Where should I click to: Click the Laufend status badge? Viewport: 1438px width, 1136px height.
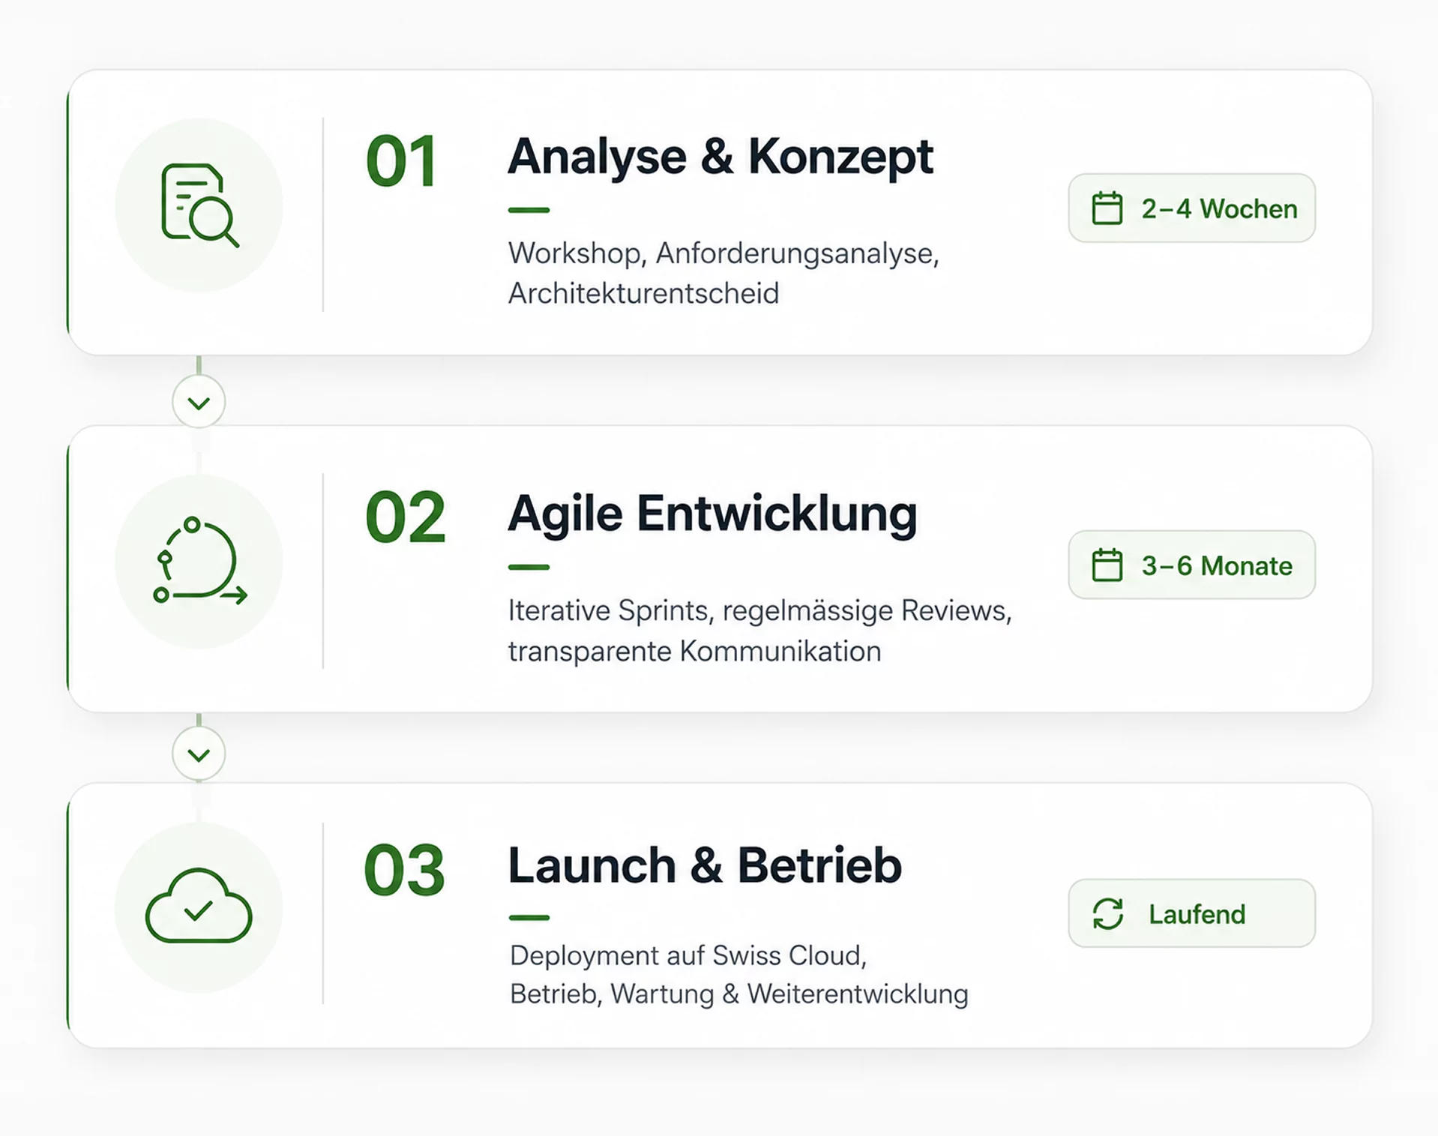pos(1191,913)
